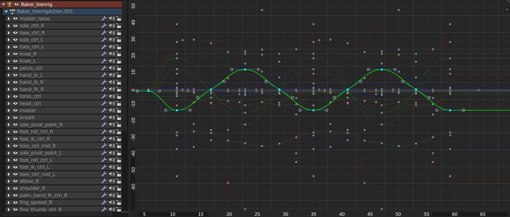
Task: Collapse the Baker_blenrigAction.001 action
Action: click(x=6, y=11)
